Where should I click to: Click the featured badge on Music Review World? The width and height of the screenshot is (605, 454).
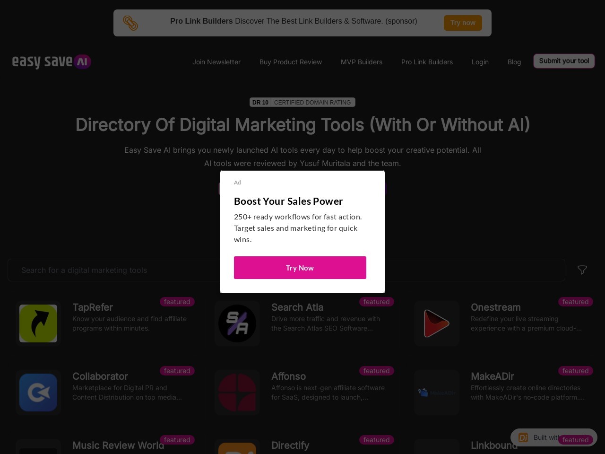coord(177,440)
